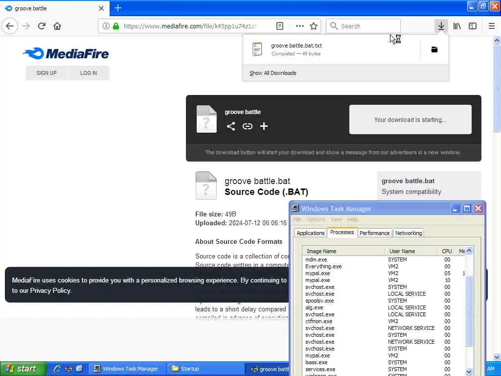
Task: Click the browser page scroll-down arrow
Action: [x=497, y=357]
